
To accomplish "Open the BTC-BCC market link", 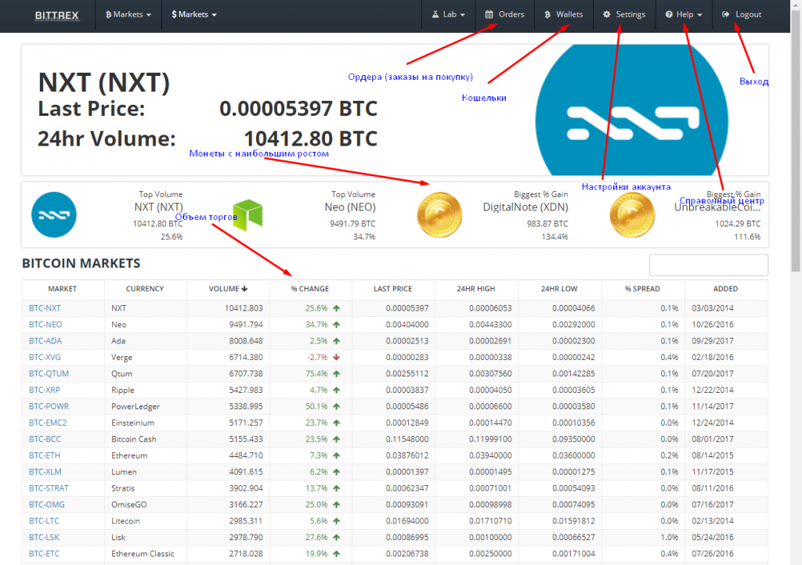I will pyautogui.click(x=45, y=439).
